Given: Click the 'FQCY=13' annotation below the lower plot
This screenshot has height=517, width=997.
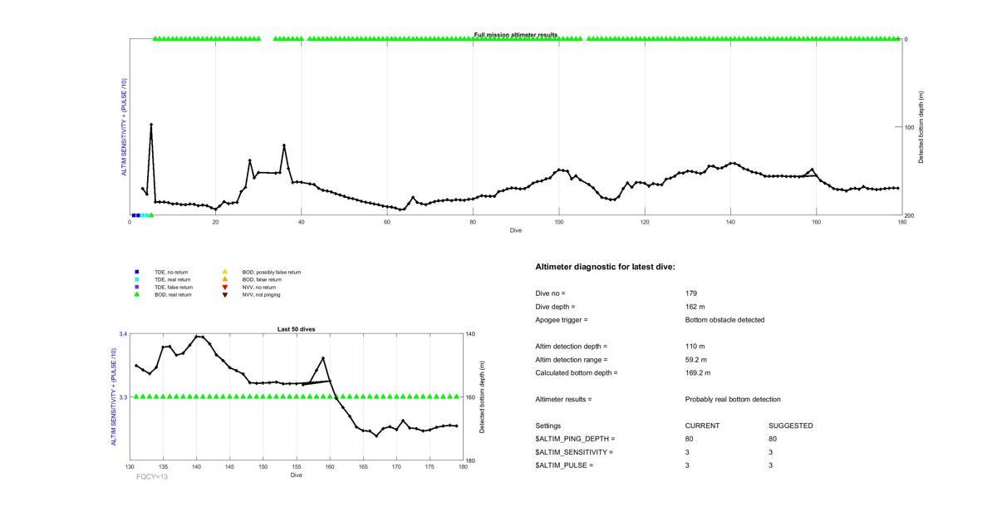Looking at the screenshot, I should [152, 477].
